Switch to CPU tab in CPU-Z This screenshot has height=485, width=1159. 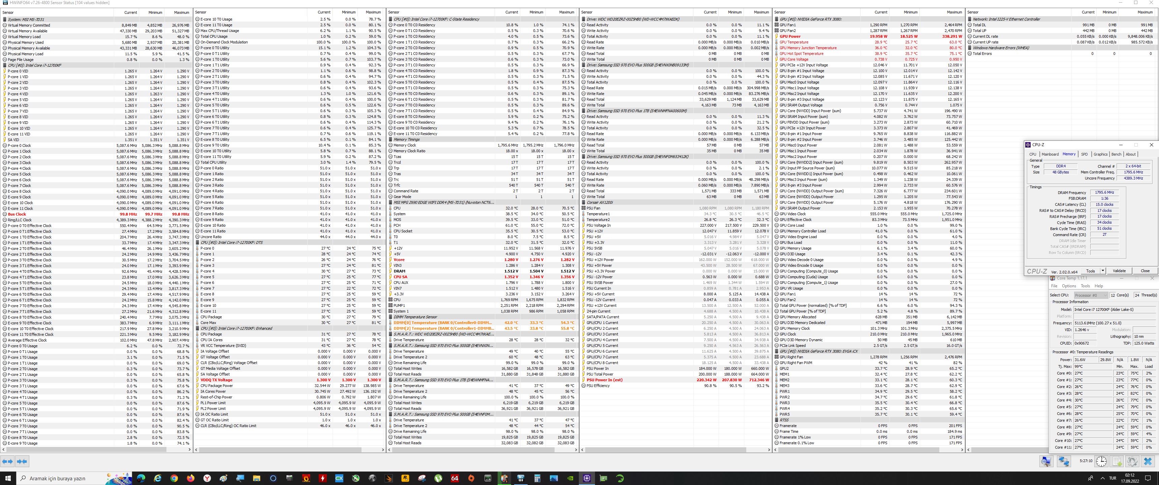tap(1033, 154)
